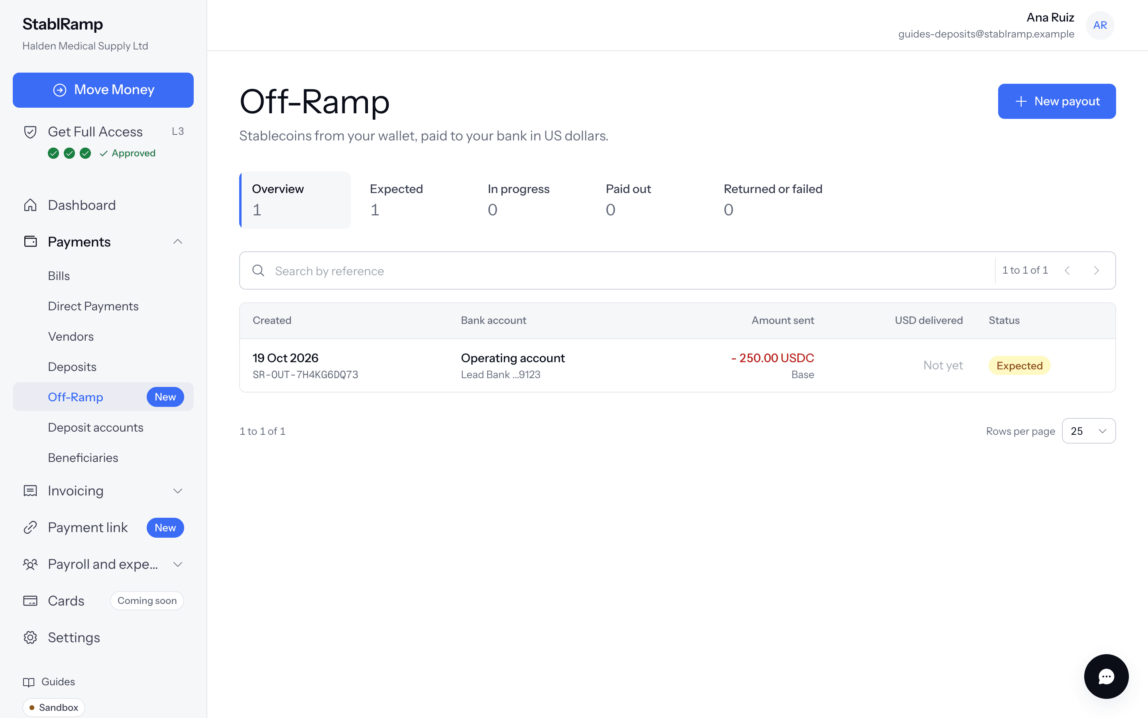Screen dimensions: 1148x718
Task: Expand Payroll and expenses chevron
Action: [x=177, y=564]
